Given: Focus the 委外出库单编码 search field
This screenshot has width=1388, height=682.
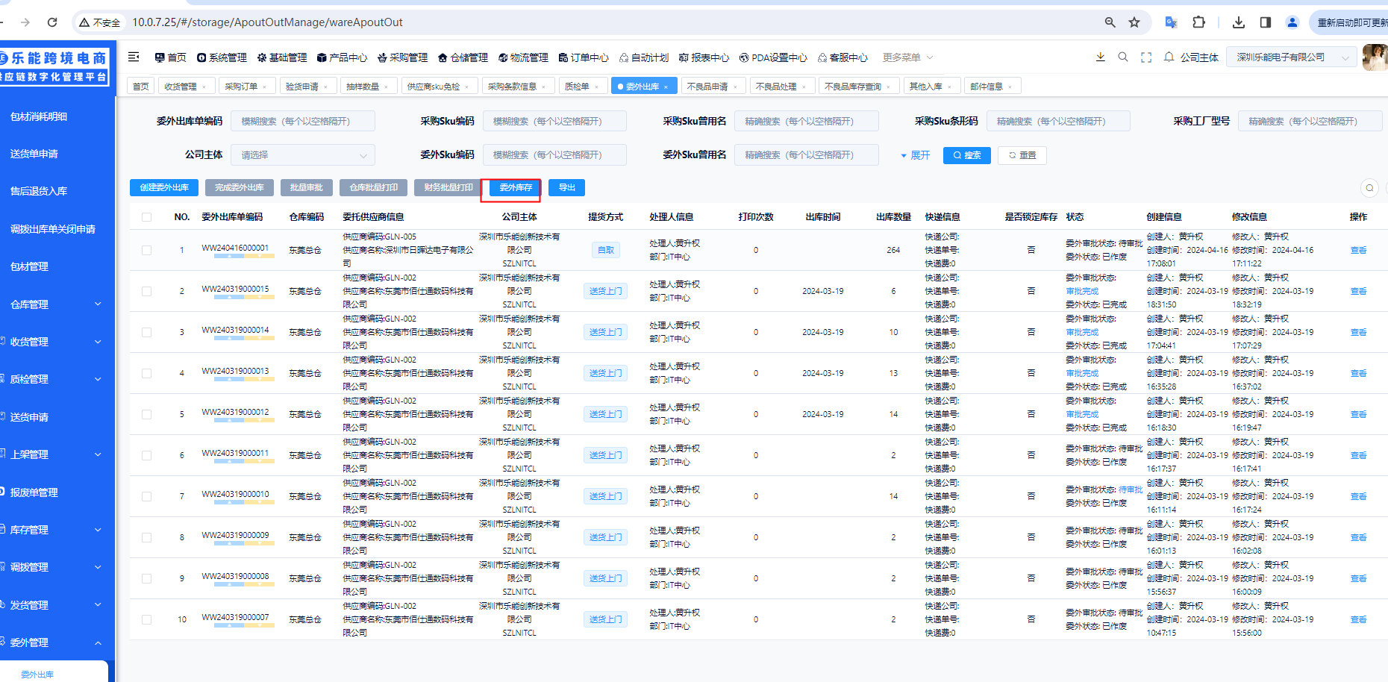Looking at the screenshot, I should [303, 121].
